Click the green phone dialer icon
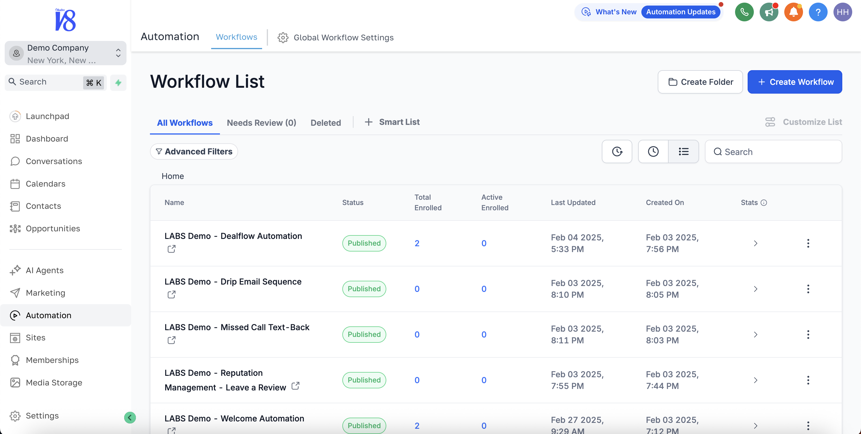 point(744,12)
